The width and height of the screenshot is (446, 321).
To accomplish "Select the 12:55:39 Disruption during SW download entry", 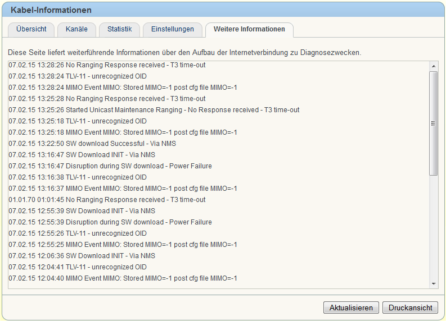I will [x=110, y=222].
